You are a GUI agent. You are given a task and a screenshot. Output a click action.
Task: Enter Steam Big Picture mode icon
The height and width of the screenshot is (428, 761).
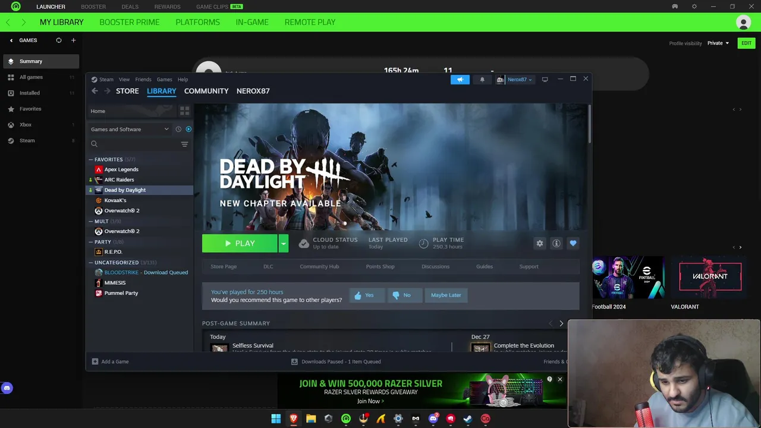pos(545,80)
